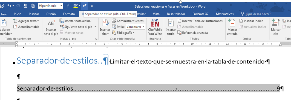The width and height of the screenshot is (291, 100).
Task: Open Notas al pie dialog launcher
Action: pos(96,39)
